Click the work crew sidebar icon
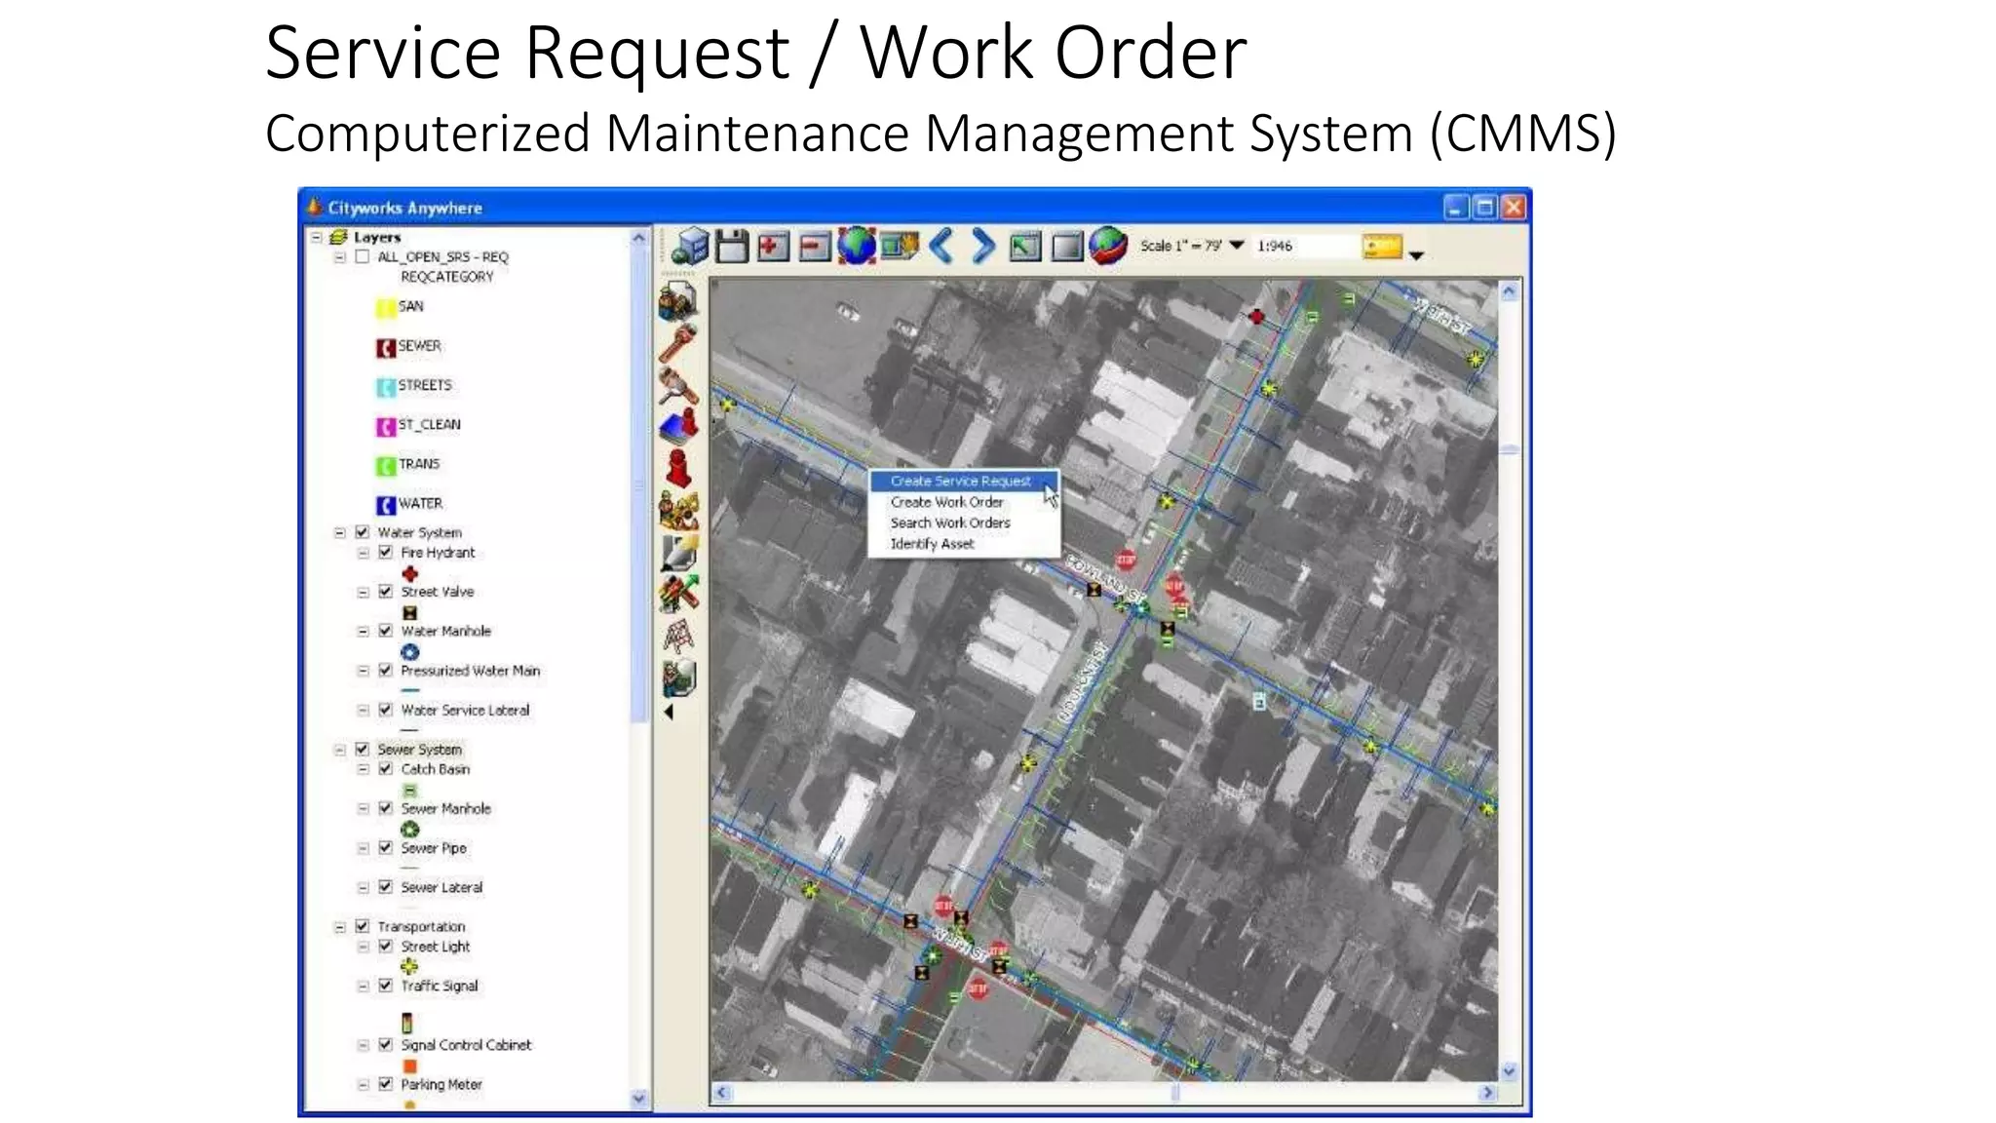The width and height of the screenshot is (1996, 1123). coord(678,510)
